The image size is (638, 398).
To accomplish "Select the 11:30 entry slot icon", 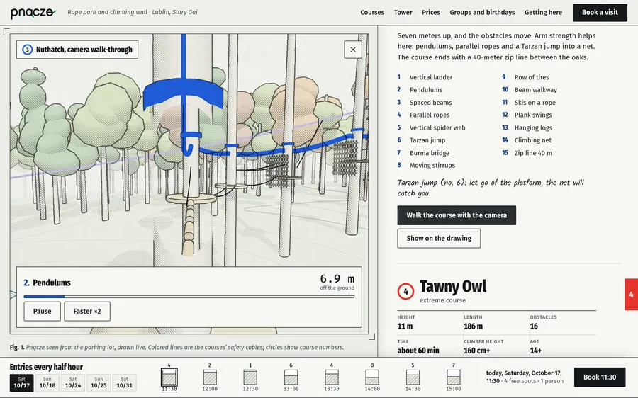I will pyautogui.click(x=169, y=377).
